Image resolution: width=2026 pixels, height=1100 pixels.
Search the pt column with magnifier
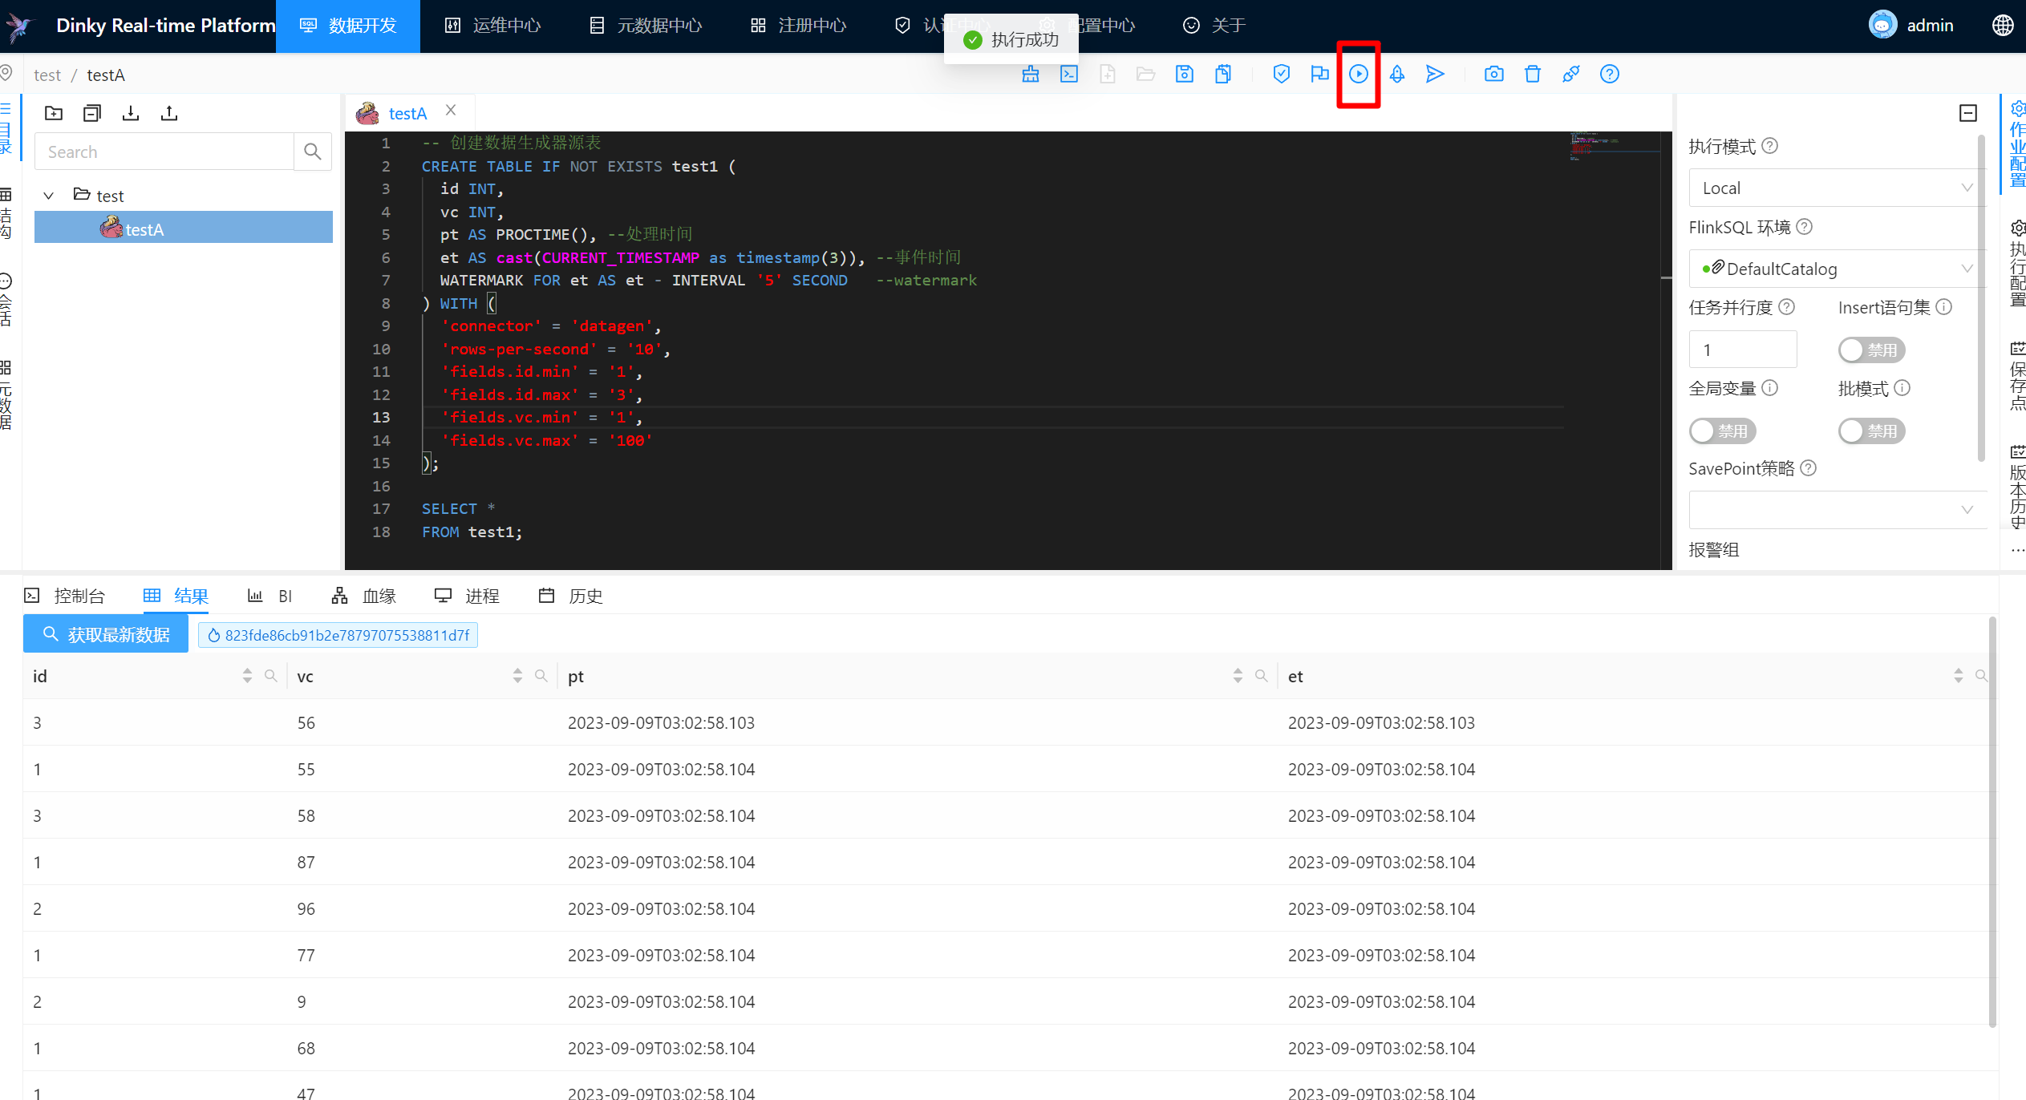click(1262, 676)
